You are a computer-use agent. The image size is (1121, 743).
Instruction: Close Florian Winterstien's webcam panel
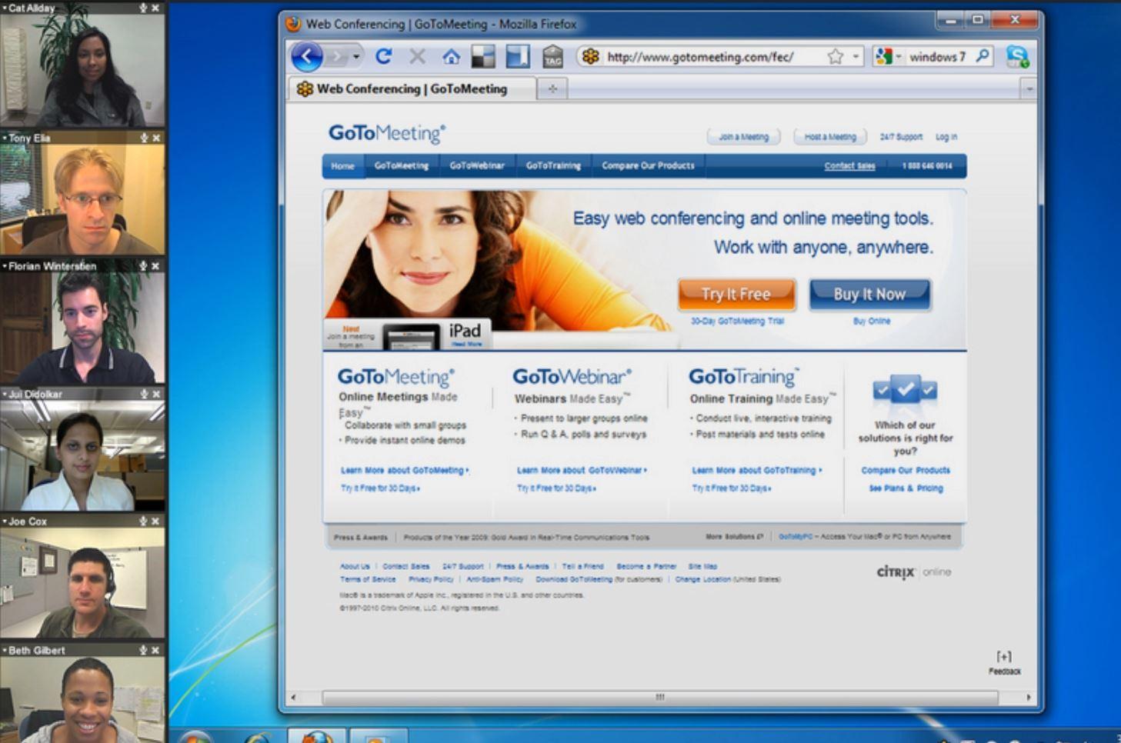coord(156,265)
